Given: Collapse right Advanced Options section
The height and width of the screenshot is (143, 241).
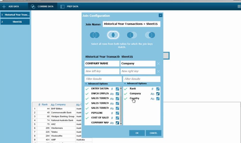Looking at the screenshot, I should (x=125, y=84).
